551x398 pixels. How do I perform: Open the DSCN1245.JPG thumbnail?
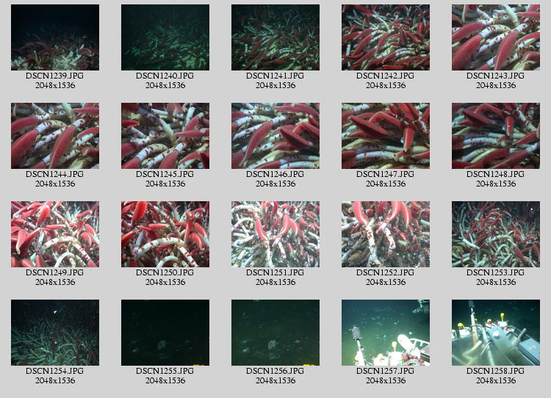tap(165, 136)
